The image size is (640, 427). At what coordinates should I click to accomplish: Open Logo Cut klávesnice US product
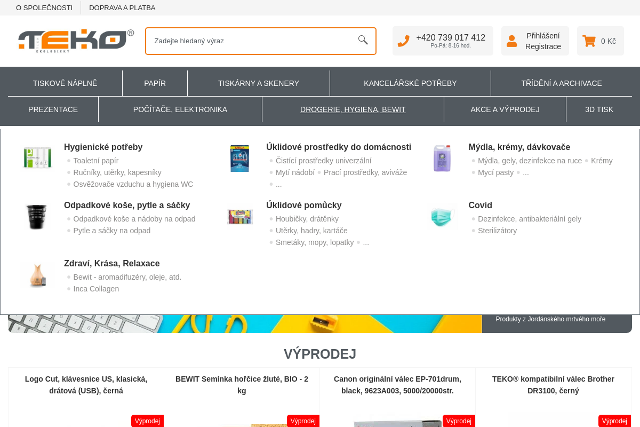click(x=86, y=385)
